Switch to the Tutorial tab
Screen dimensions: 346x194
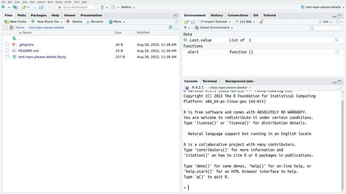click(269, 15)
